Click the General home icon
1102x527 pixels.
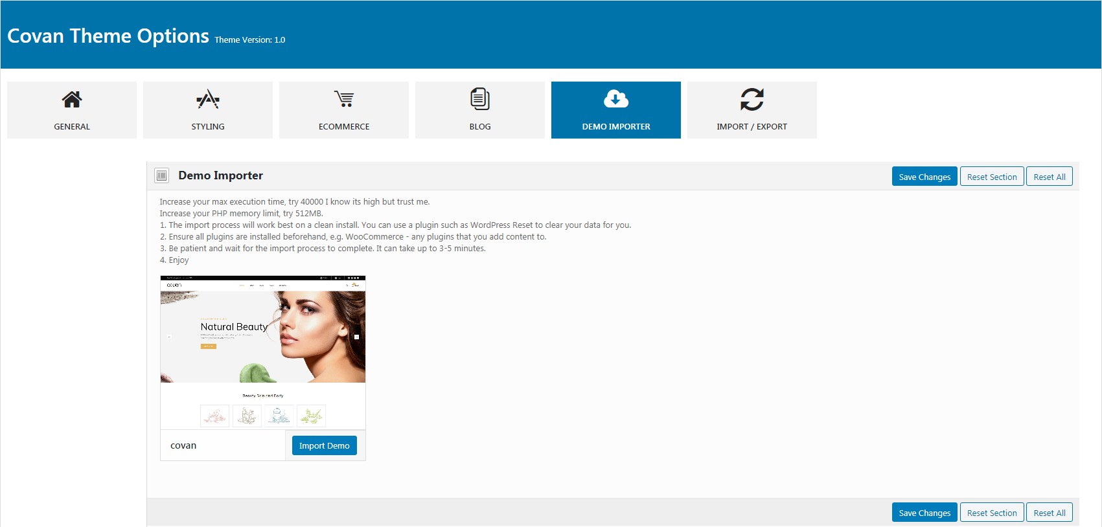click(72, 99)
